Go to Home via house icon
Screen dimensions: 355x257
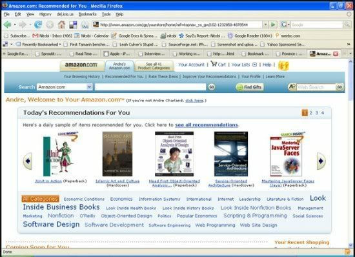point(61,25)
